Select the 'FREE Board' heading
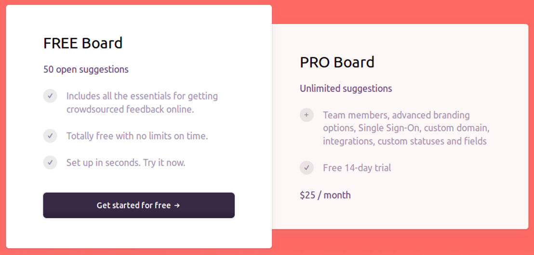The height and width of the screenshot is (255, 534). pyautogui.click(x=83, y=43)
